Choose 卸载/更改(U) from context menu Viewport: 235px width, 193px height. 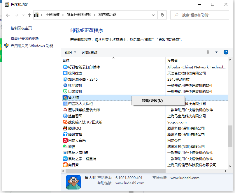(x=152, y=101)
